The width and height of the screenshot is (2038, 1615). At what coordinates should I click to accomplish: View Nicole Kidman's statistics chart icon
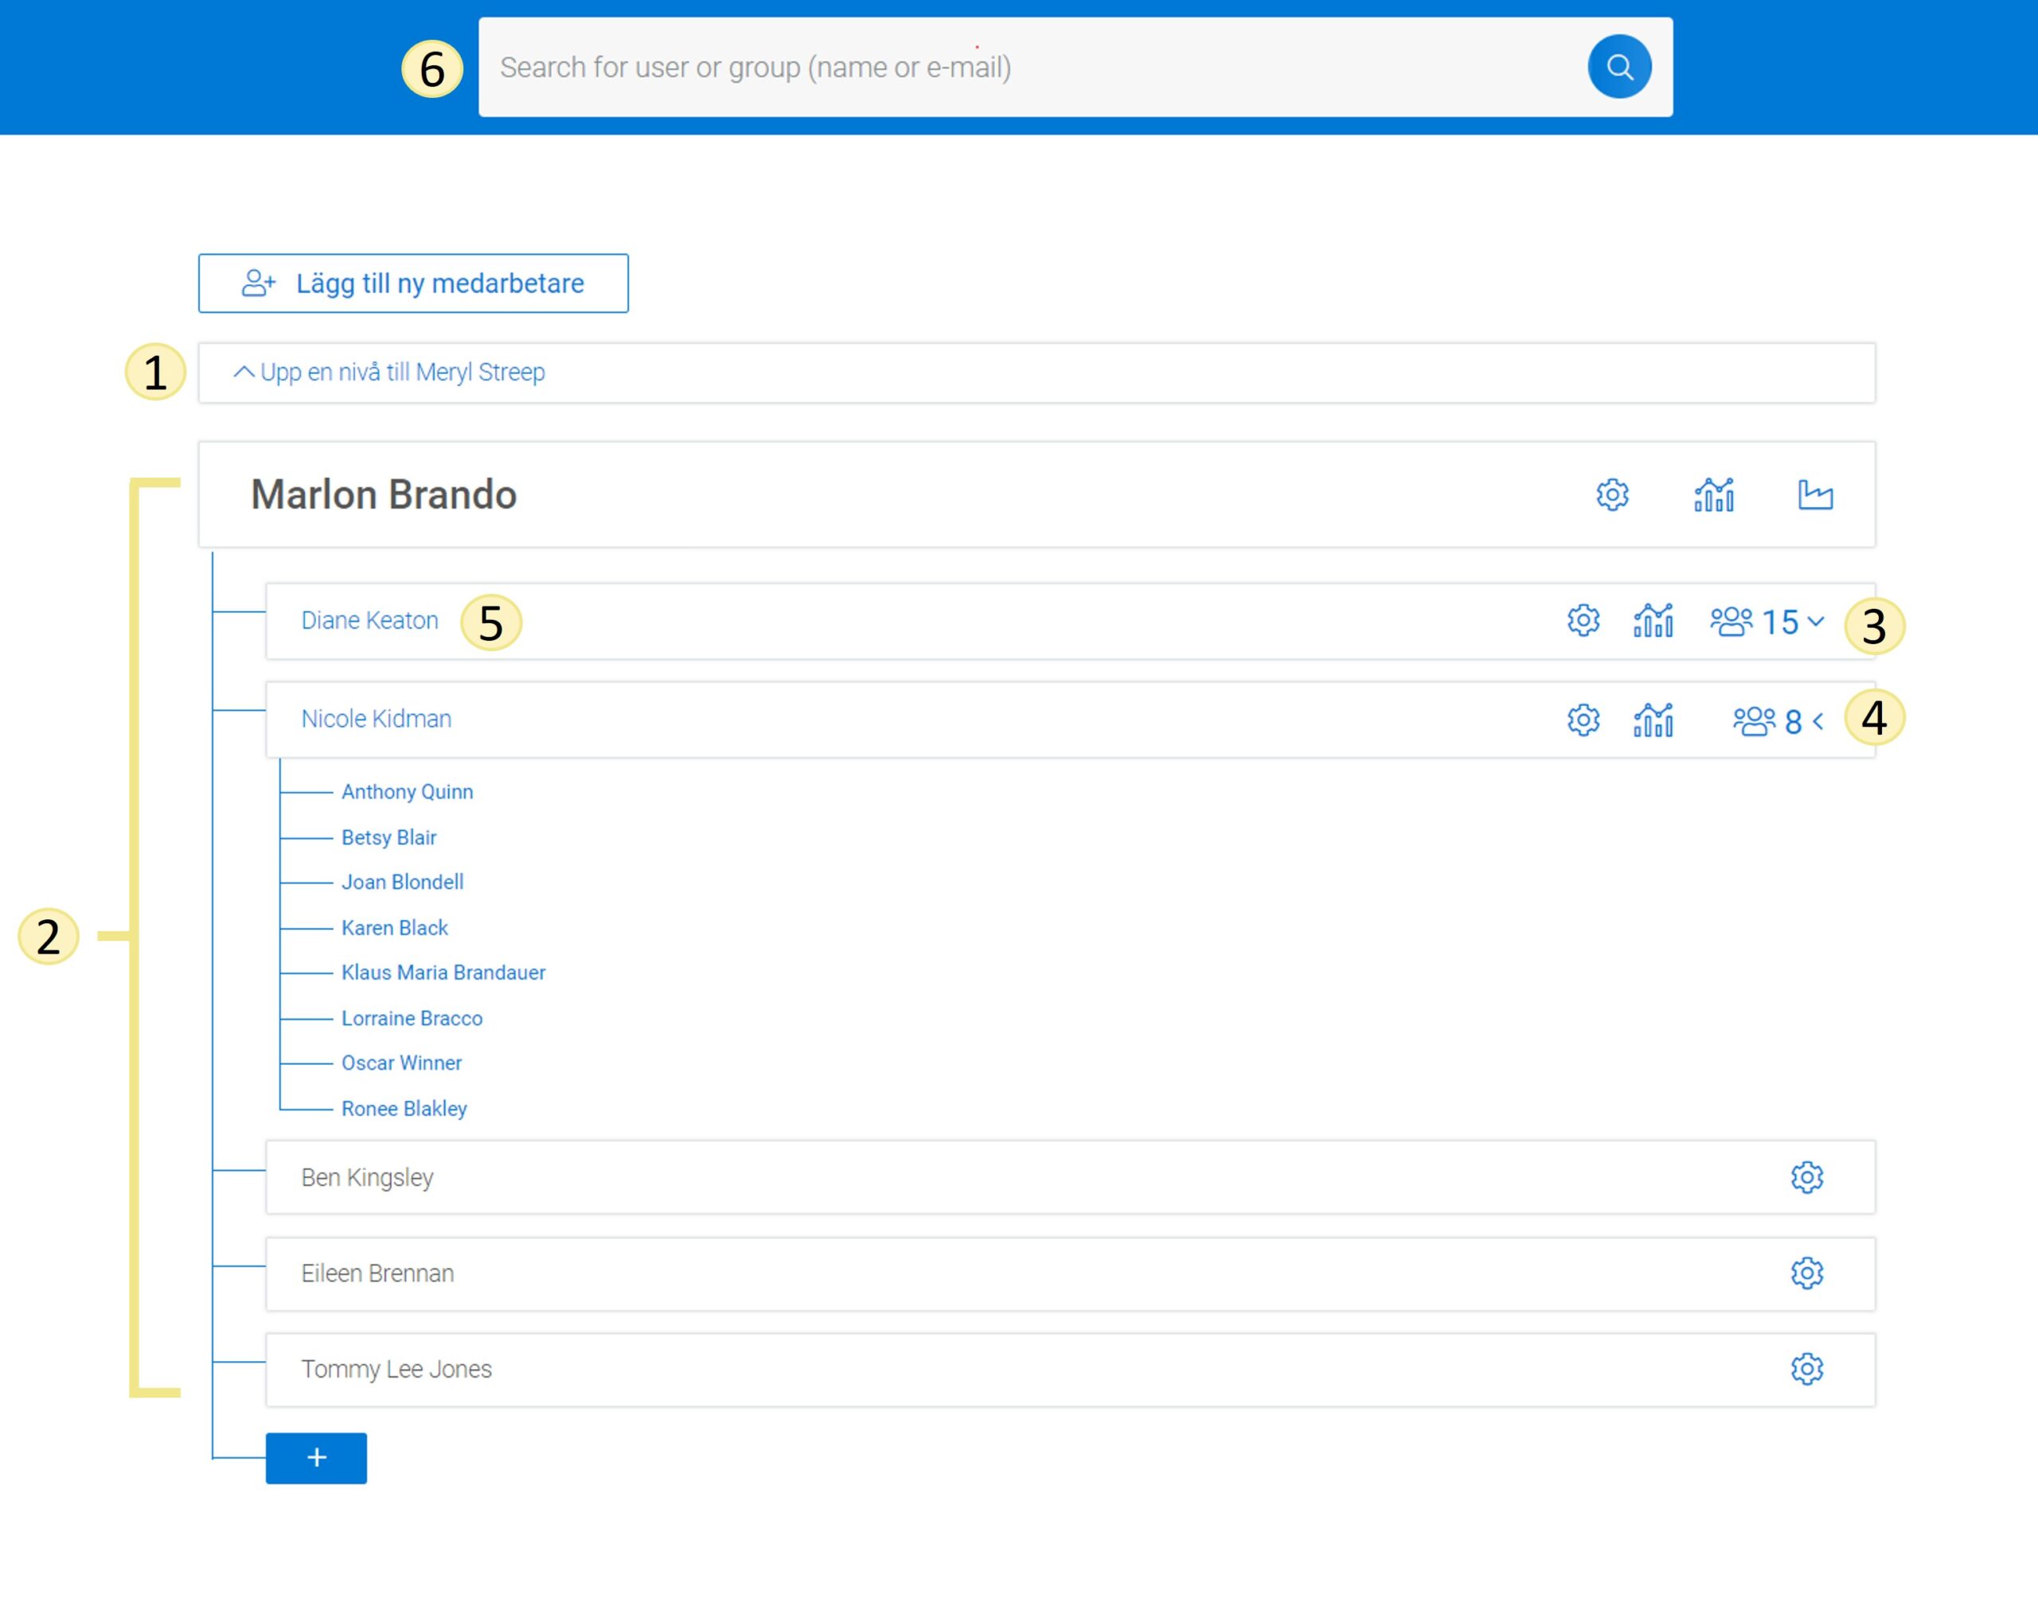[1653, 719]
